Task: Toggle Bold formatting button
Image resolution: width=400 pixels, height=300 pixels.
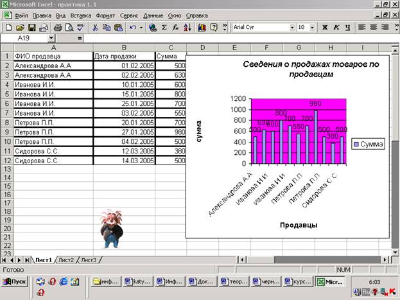Action: [324, 28]
